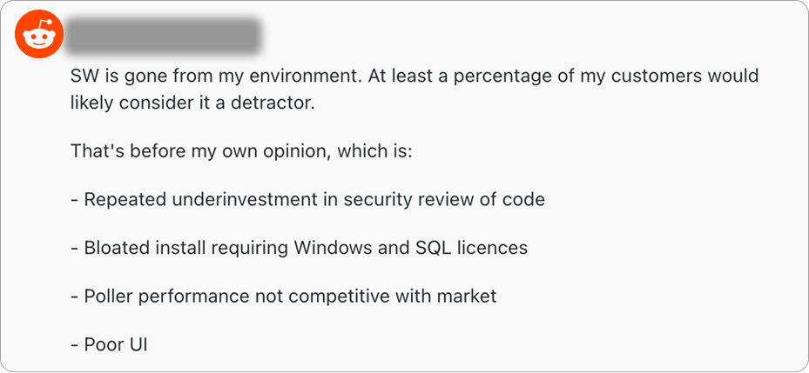Click the "Bloated install" bullet line

pyautogui.click(x=299, y=248)
